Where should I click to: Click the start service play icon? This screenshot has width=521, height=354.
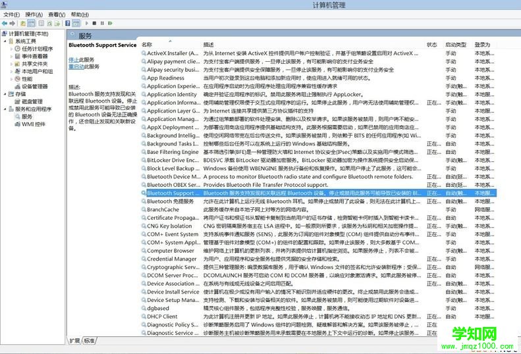[87, 23]
